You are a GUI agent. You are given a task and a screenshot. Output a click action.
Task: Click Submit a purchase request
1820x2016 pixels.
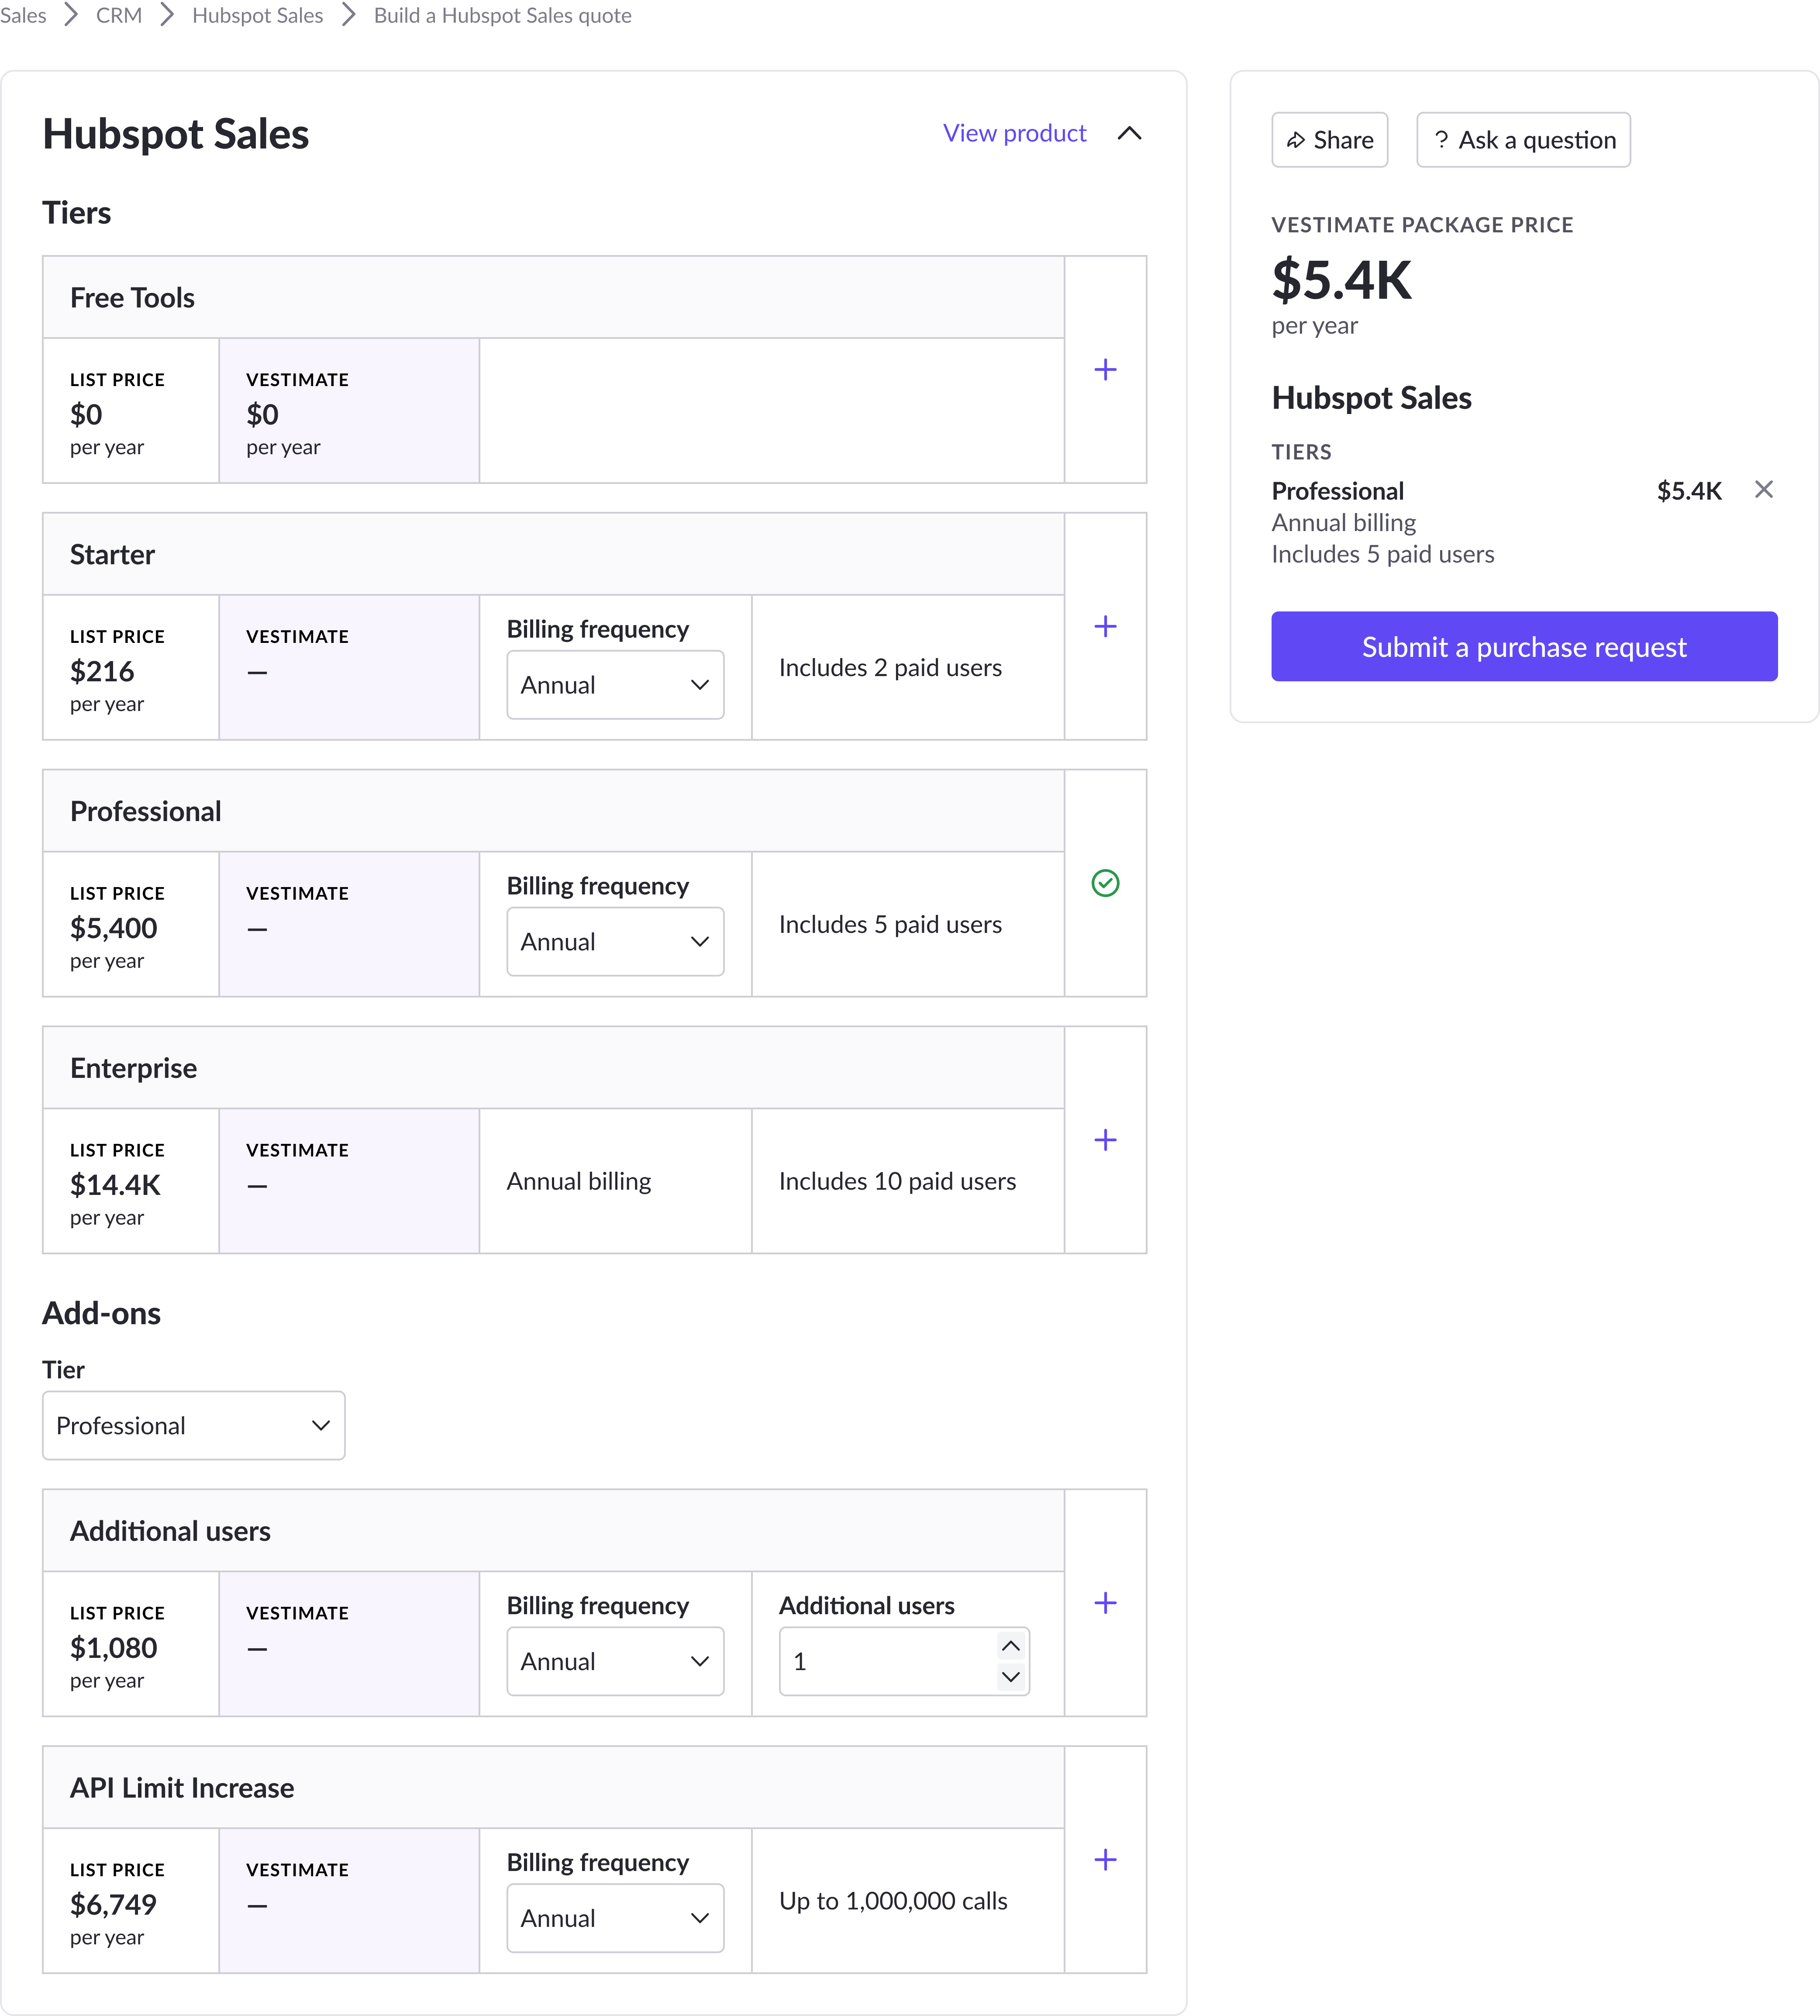point(1524,647)
